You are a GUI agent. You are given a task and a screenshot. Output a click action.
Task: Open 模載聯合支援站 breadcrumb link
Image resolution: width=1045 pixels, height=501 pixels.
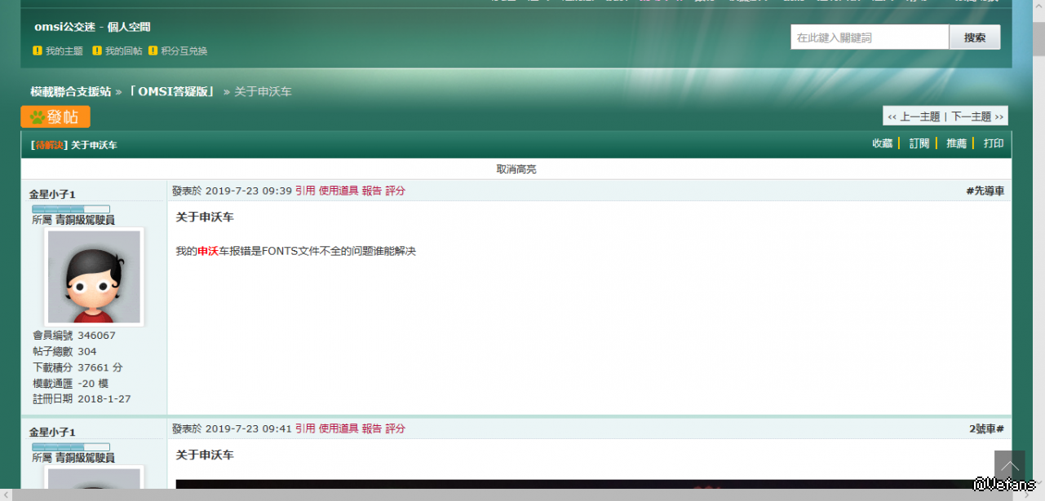(71, 92)
